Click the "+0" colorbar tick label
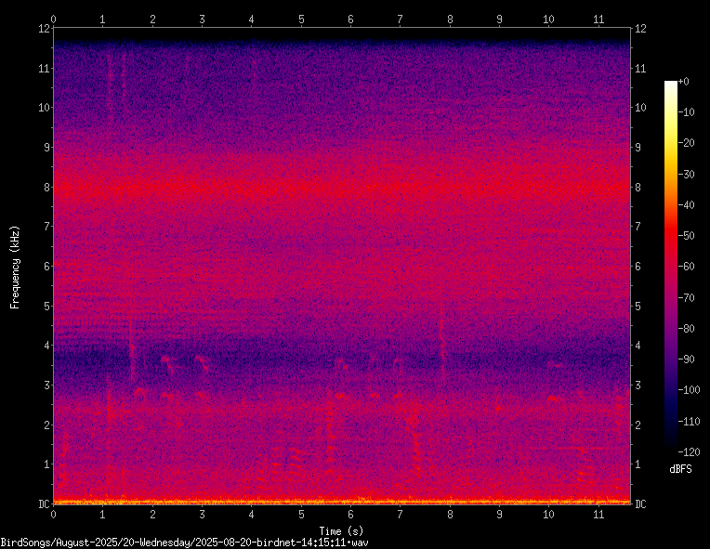This screenshot has width=710, height=549. (x=684, y=82)
